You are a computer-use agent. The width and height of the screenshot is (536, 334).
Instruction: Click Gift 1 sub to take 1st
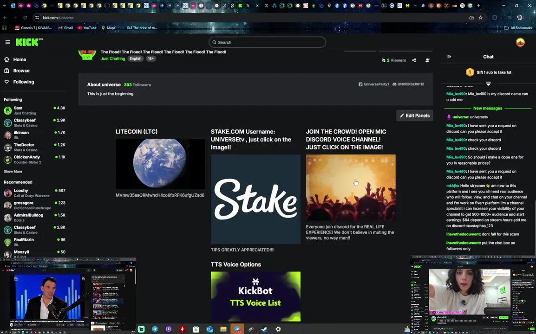click(489, 72)
